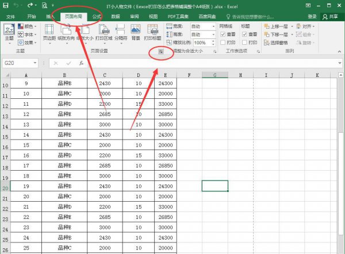Click the Sign in (登录) link
Image resolution: width=345 pixels, height=254 pixels.
coord(312,17)
